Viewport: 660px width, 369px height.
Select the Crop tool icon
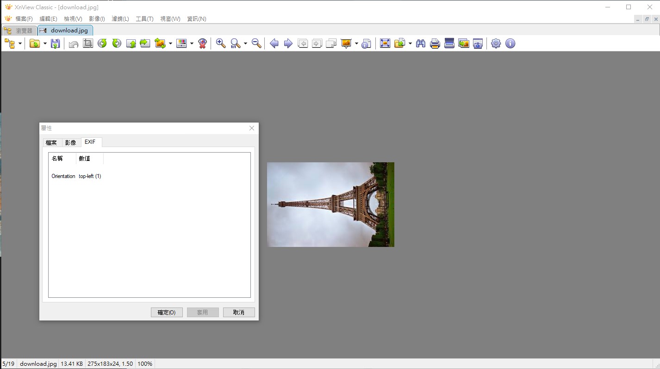click(x=88, y=43)
